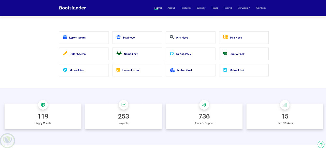The width and height of the screenshot is (326, 148).
Task: Open the Features nav item
Action: [186, 8]
